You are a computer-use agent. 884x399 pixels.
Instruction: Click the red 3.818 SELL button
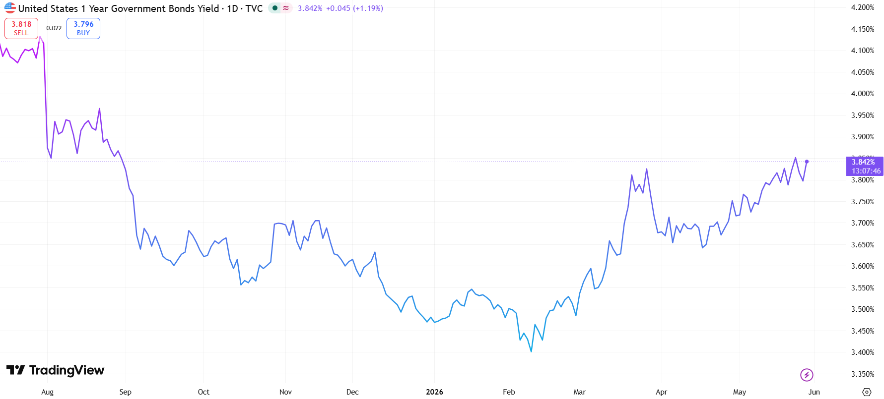(21, 28)
